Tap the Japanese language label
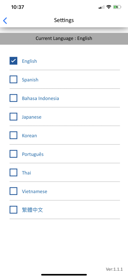Image resolution: width=128 pixels, height=278 pixels. click(32, 117)
